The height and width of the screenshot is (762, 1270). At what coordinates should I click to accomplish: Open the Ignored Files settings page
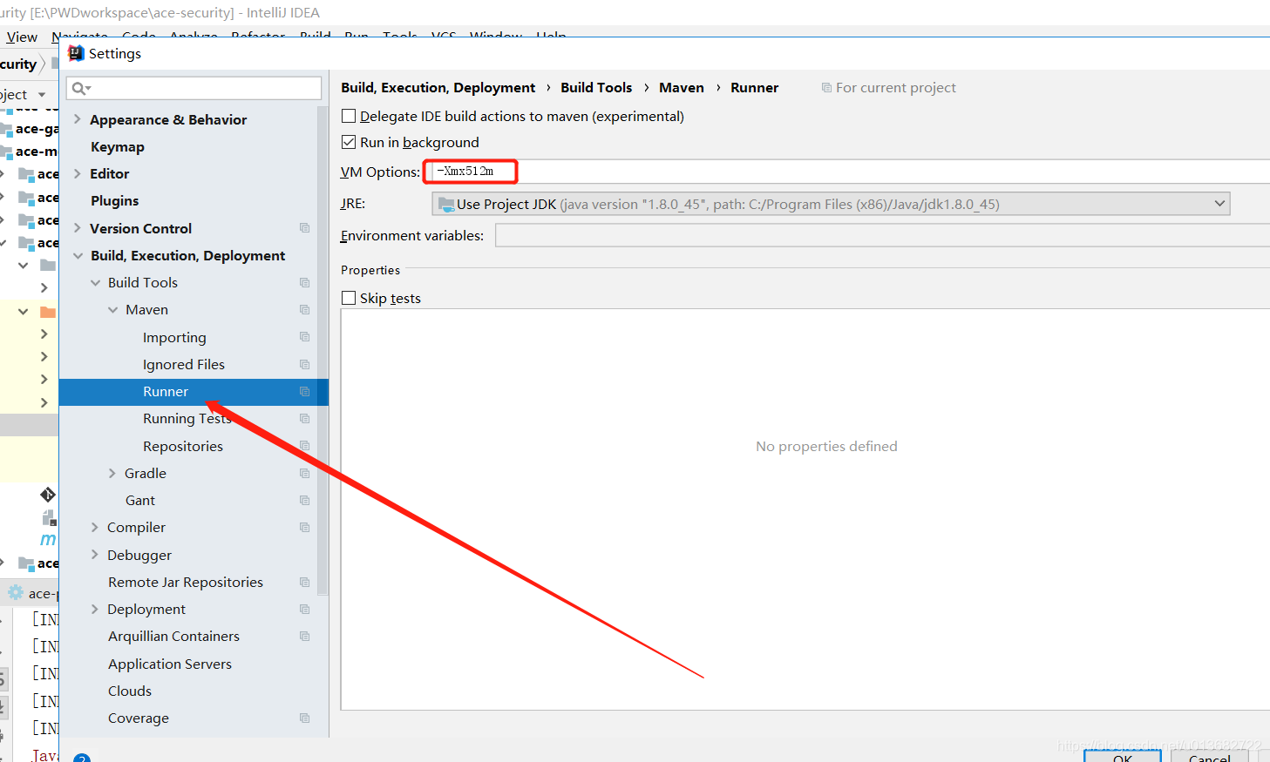click(184, 364)
